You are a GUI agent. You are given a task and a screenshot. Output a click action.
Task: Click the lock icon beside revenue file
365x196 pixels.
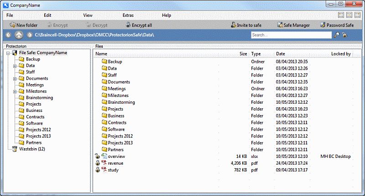pyautogui.click(x=97, y=163)
